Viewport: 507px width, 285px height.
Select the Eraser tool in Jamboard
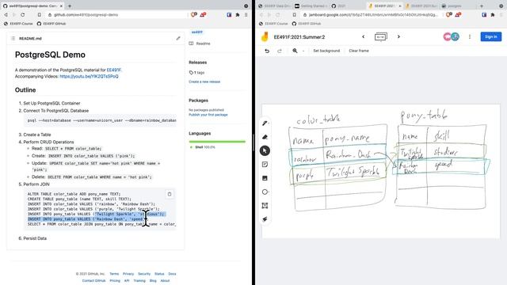(x=265, y=137)
